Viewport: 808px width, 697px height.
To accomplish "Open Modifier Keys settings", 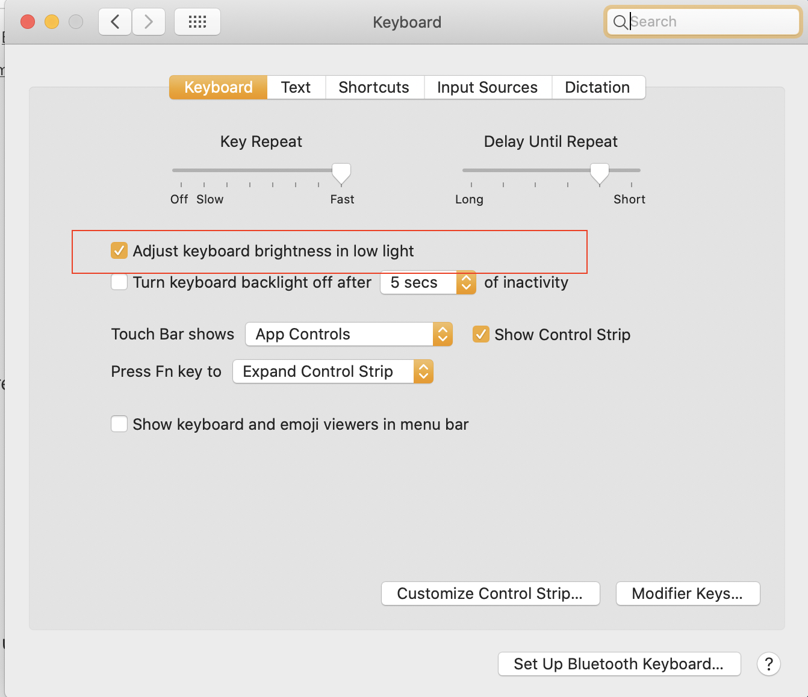I will (687, 593).
